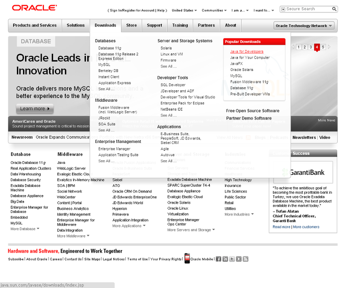The width and height of the screenshot is (346, 288).
Task: Click the search magnifier icon
Action: 334,9
